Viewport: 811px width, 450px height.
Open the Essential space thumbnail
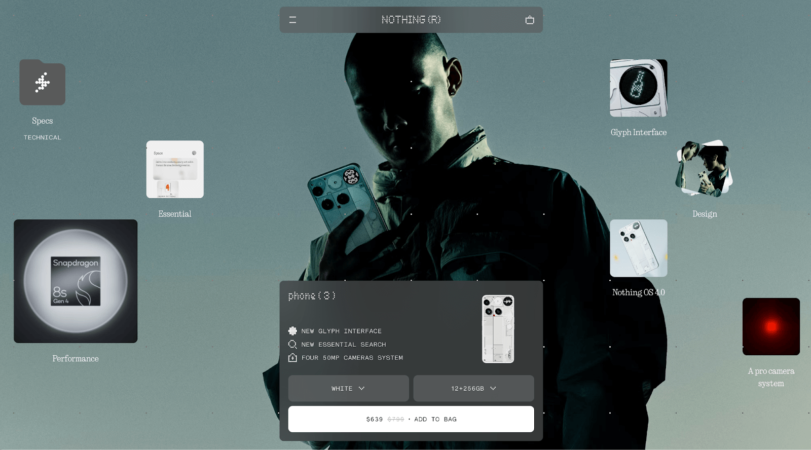(175, 169)
